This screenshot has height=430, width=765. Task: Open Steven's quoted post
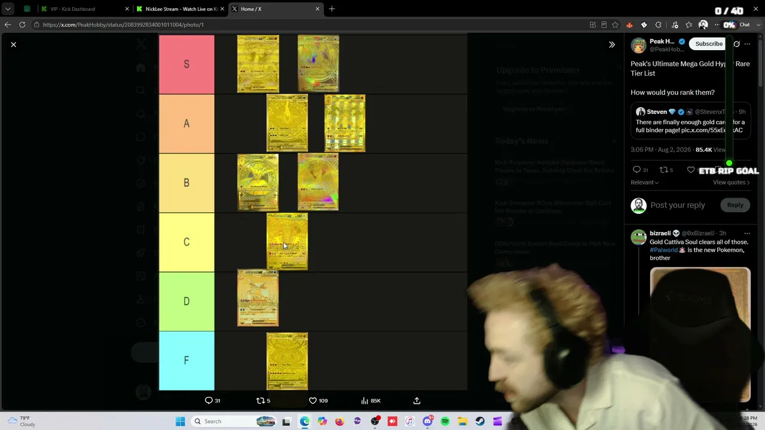[x=690, y=121]
